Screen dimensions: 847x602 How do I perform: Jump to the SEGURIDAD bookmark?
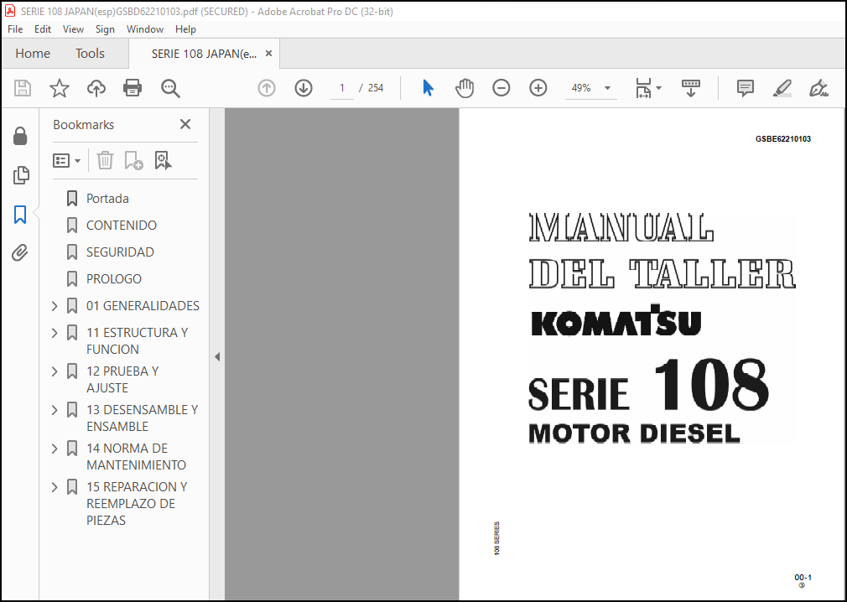coord(120,252)
